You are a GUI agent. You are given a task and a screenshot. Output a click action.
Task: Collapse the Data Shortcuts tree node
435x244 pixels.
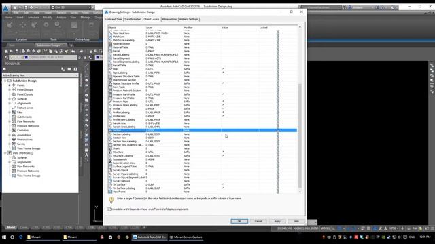pos(5,153)
